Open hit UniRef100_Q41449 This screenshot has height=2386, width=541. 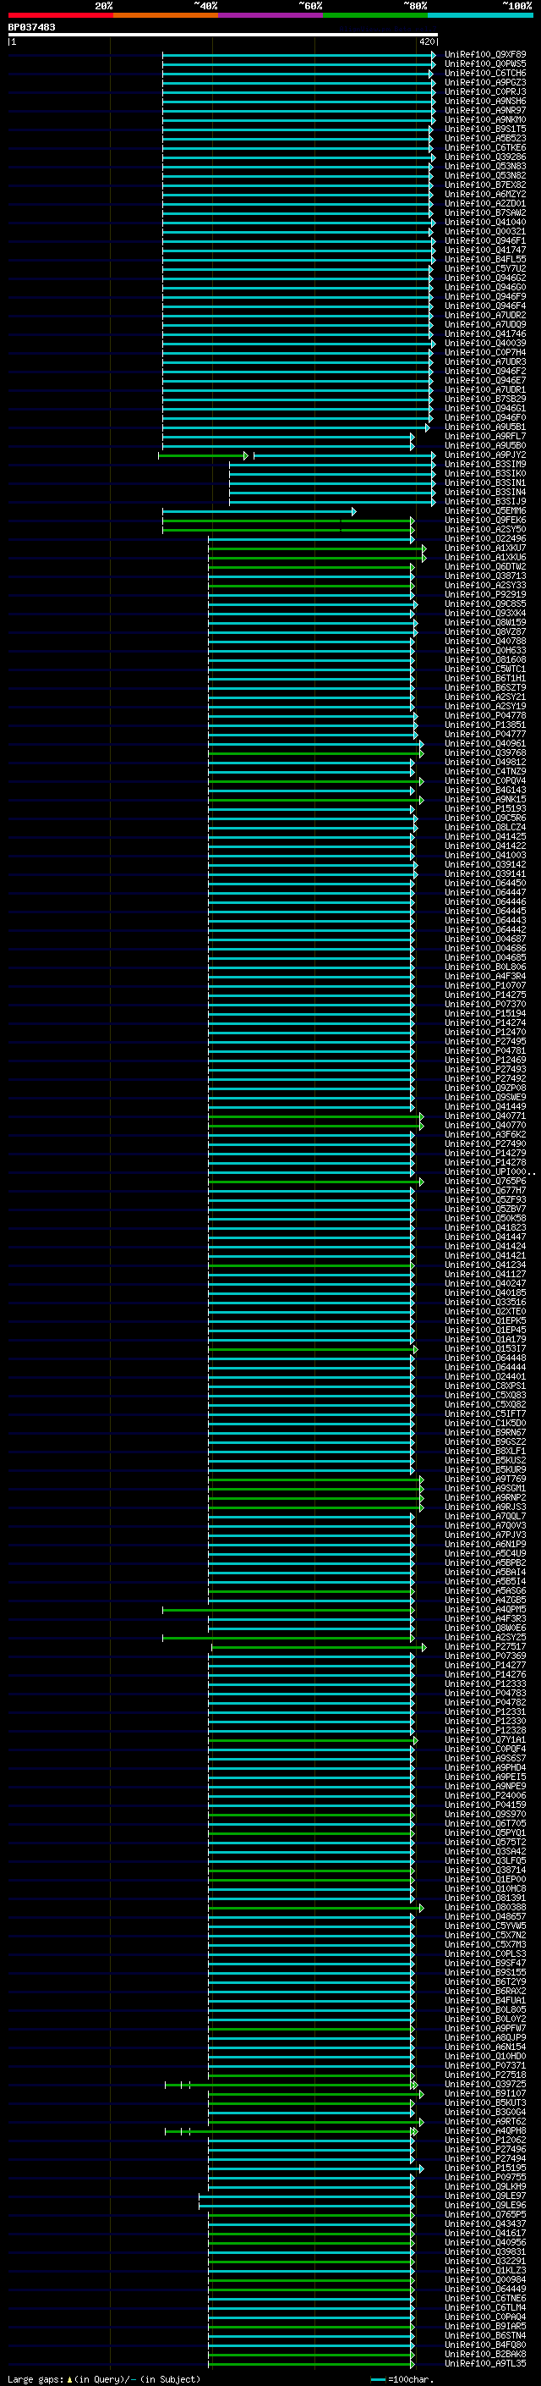(485, 1108)
